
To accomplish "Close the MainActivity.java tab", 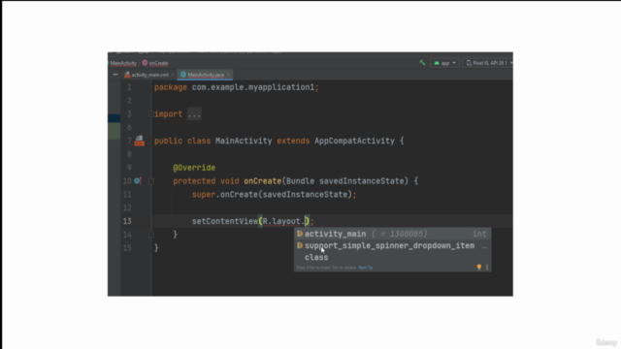I will pyautogui.click(x=228, y=75).
